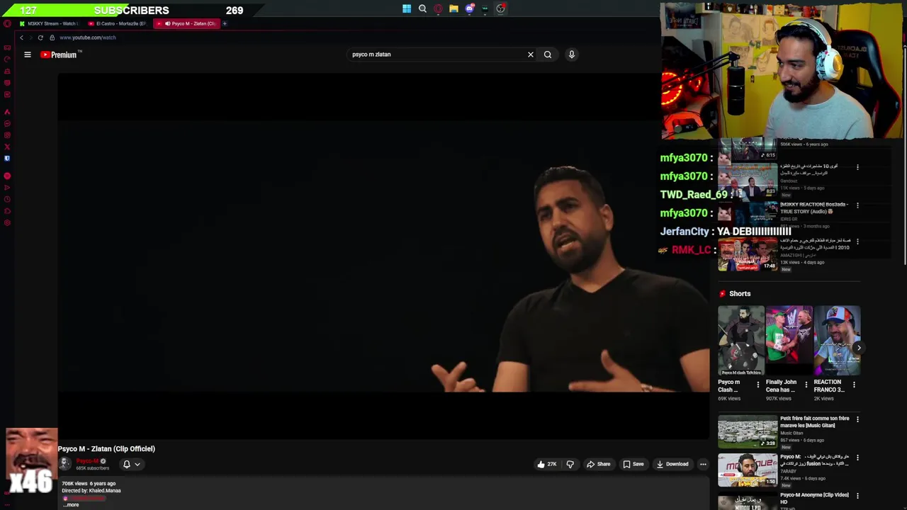Open options for 'M3KKY REACTION Bos3ada' video

click(x=857, y=205)
